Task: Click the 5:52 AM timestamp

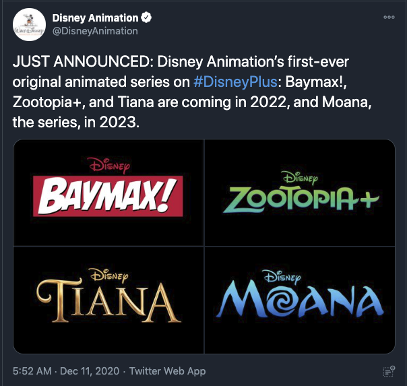Action: [x=32, y=371]
